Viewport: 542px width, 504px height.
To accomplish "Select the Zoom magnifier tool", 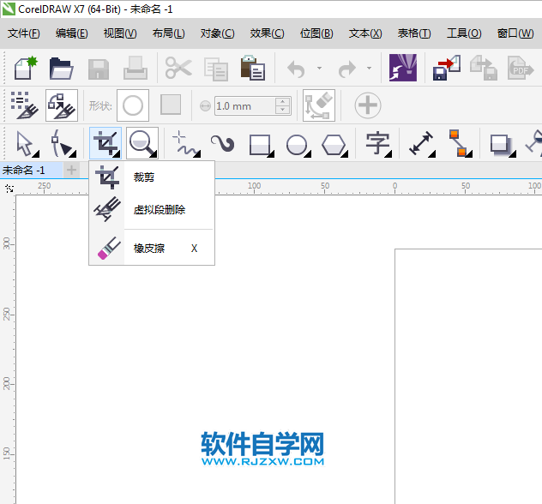I will coord(142,143).
